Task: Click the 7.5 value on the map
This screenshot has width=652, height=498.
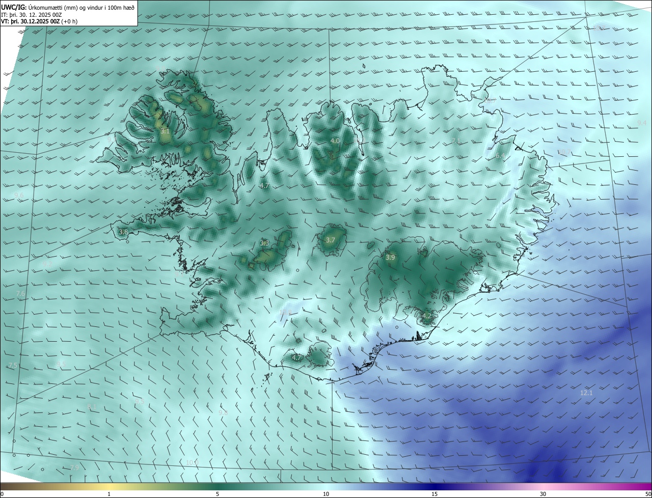Action: (13, 366)
